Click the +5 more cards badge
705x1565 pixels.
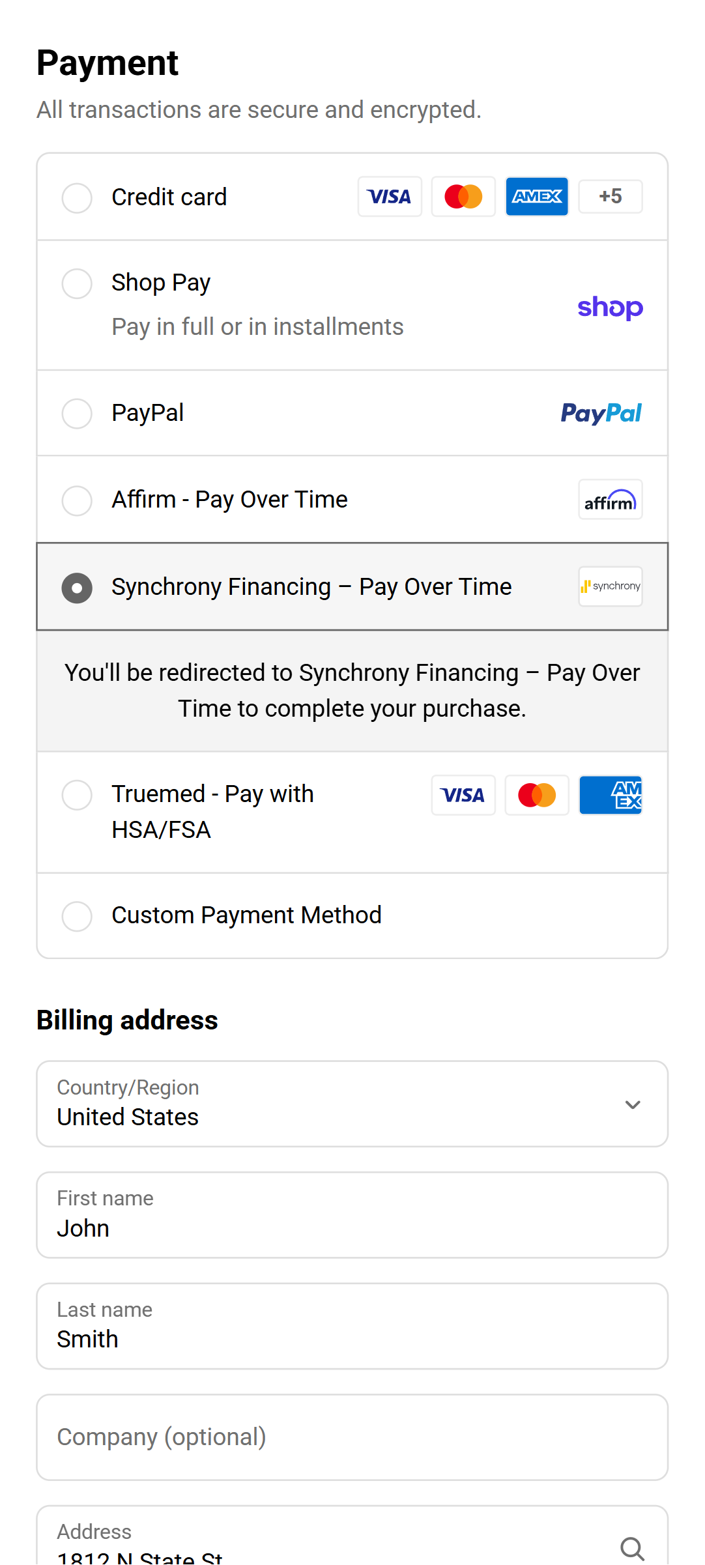[x=611, y=197]
